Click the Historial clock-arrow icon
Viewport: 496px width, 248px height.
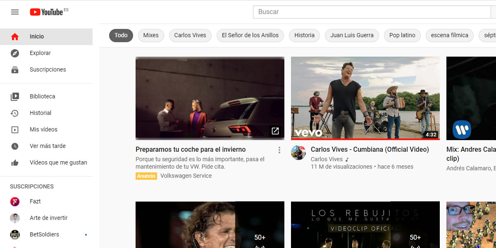[x=15, y=113]
